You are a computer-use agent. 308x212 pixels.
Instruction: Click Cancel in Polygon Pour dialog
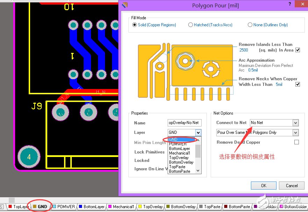[x=292, y=186]
